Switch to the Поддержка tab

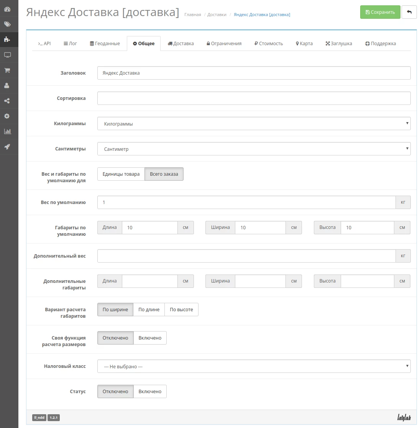tap(381, 43)
